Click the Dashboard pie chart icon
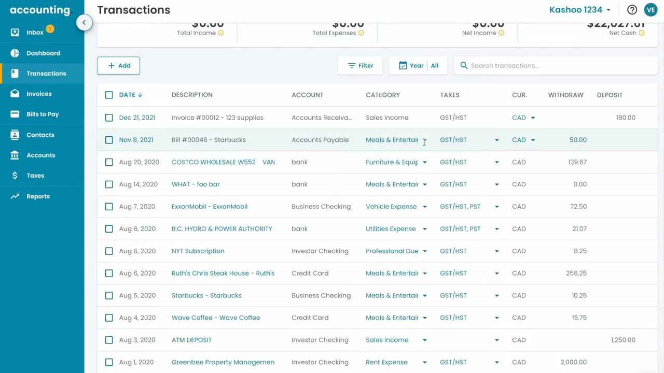 click(15, 53)
